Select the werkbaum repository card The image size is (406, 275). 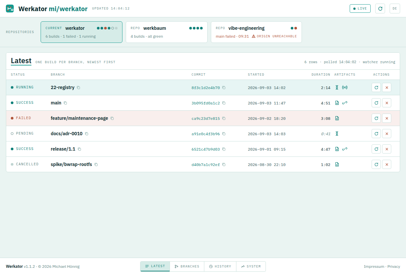click(x=167, y=32)
